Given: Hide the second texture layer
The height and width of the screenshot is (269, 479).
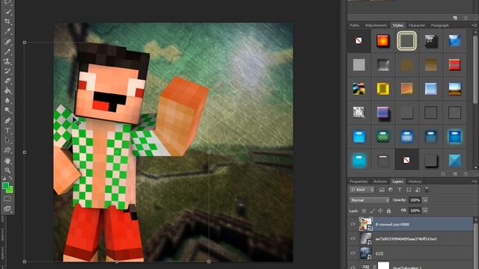Looking at the screenshot, I should coord(353,238).
